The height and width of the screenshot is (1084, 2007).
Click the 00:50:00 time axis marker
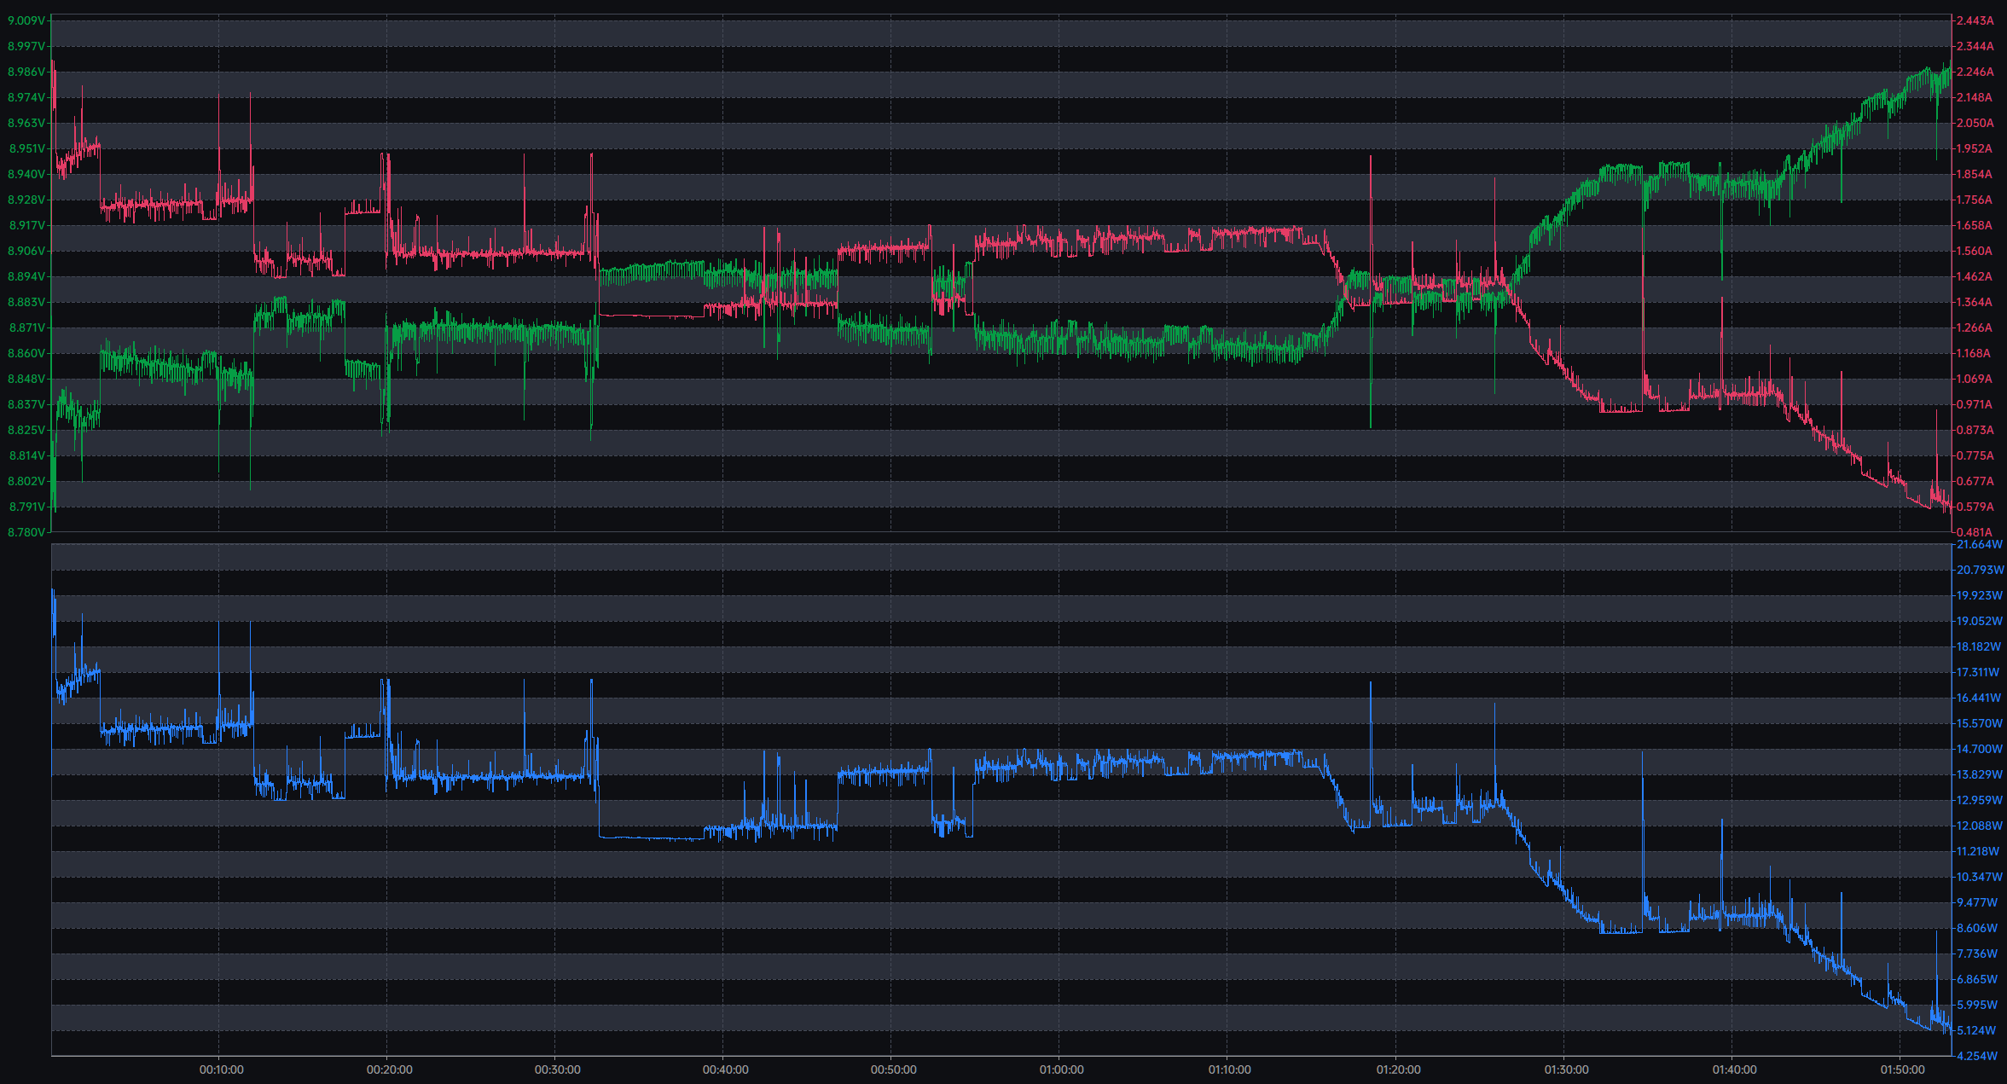coord(893,1070)
